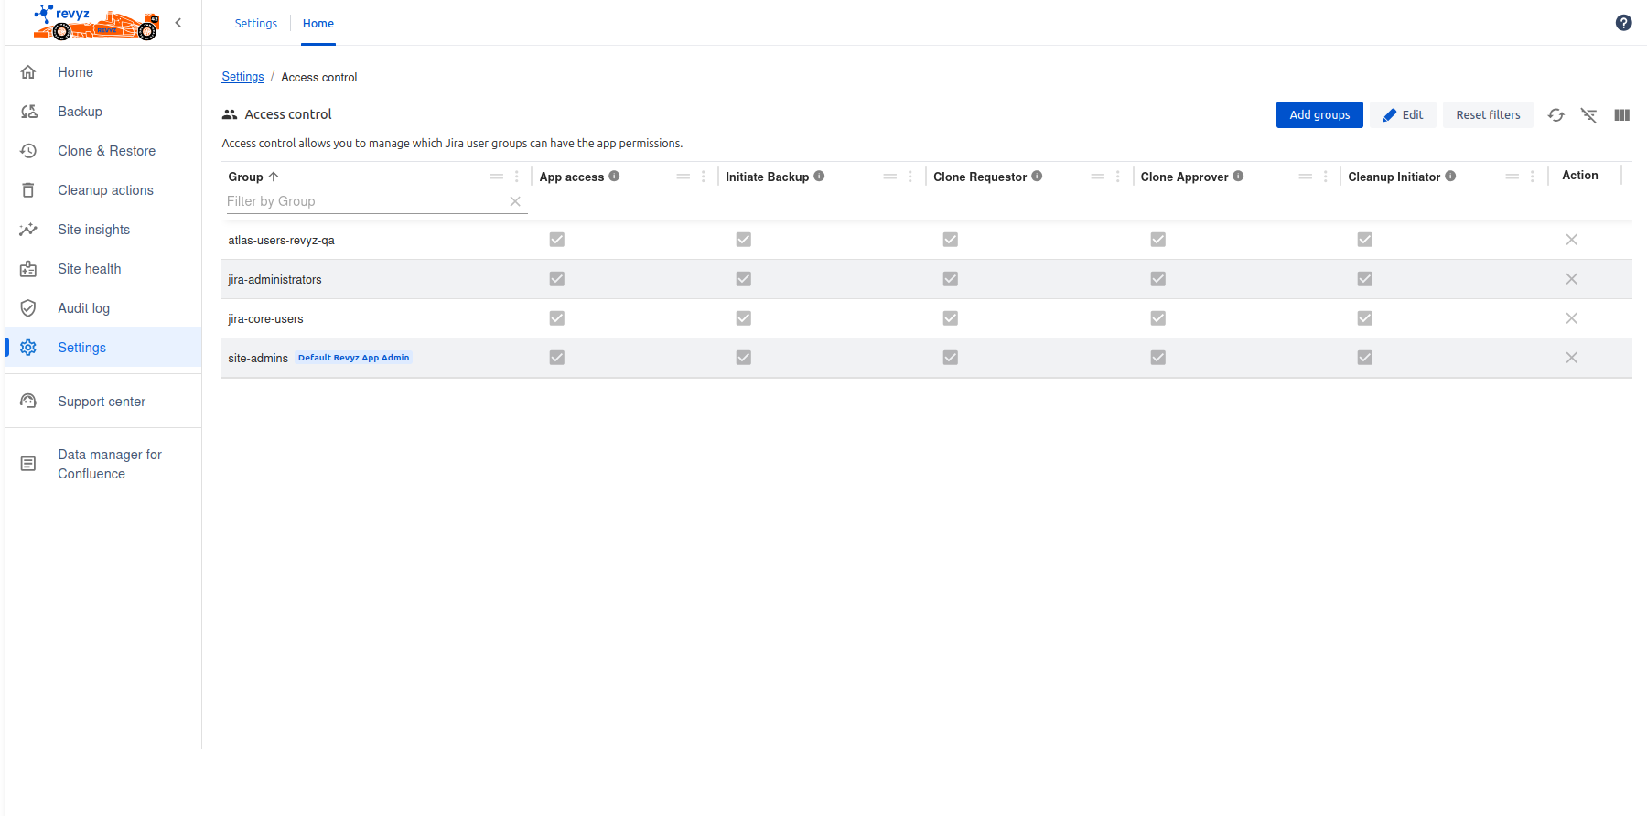Screen dimensions: 1647x816
Task: Click info icon beside Clone Approver
Action: (x=1238, y=177)
